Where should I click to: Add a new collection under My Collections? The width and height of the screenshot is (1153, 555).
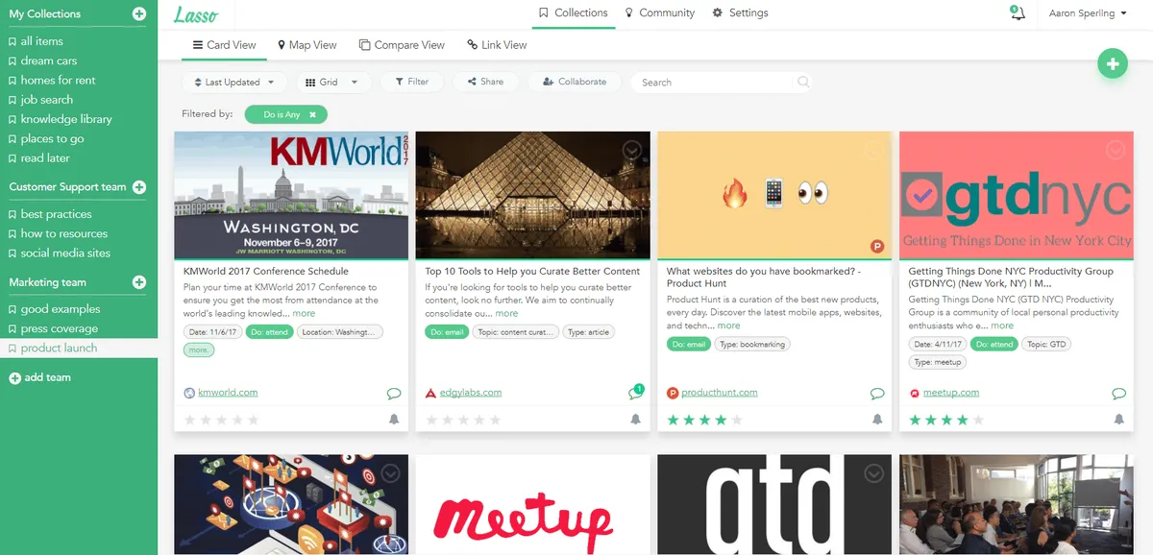(139, 14)
